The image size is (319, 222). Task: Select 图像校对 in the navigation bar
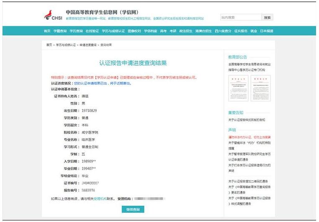(x=134, y=31)
